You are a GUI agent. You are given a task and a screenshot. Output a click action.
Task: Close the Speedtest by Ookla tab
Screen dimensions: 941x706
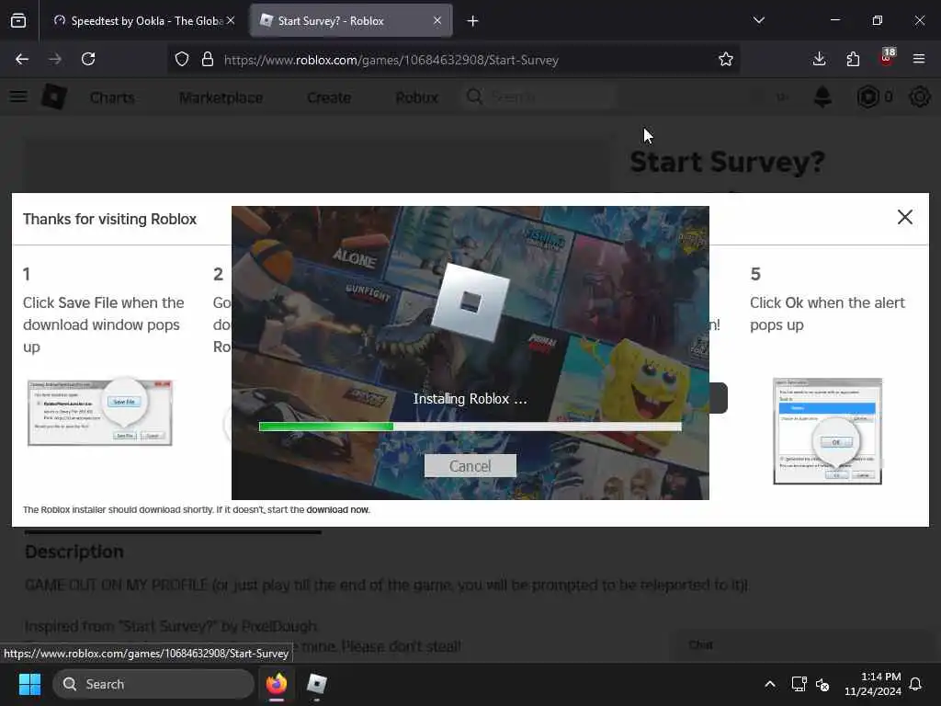click(x=231, y=20)
